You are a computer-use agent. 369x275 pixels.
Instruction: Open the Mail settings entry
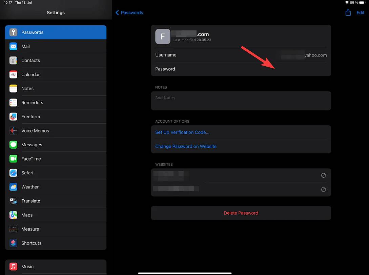pyautogui.click(x=56, y=46)
